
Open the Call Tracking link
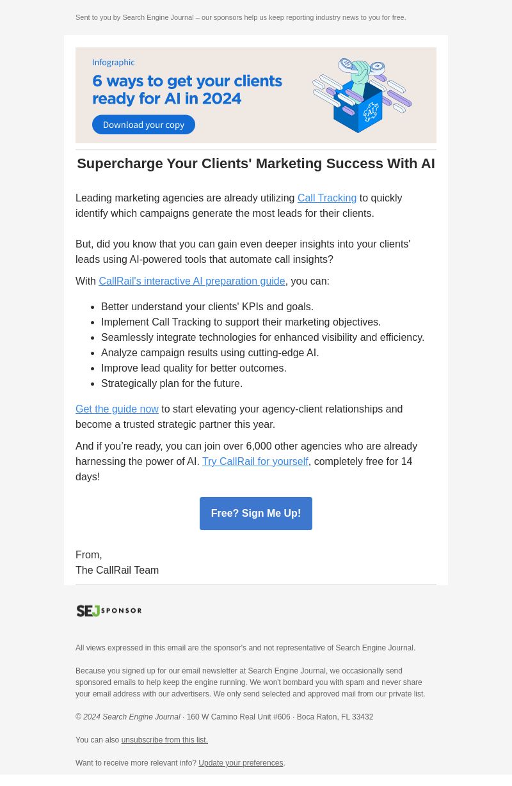[327, 198]
